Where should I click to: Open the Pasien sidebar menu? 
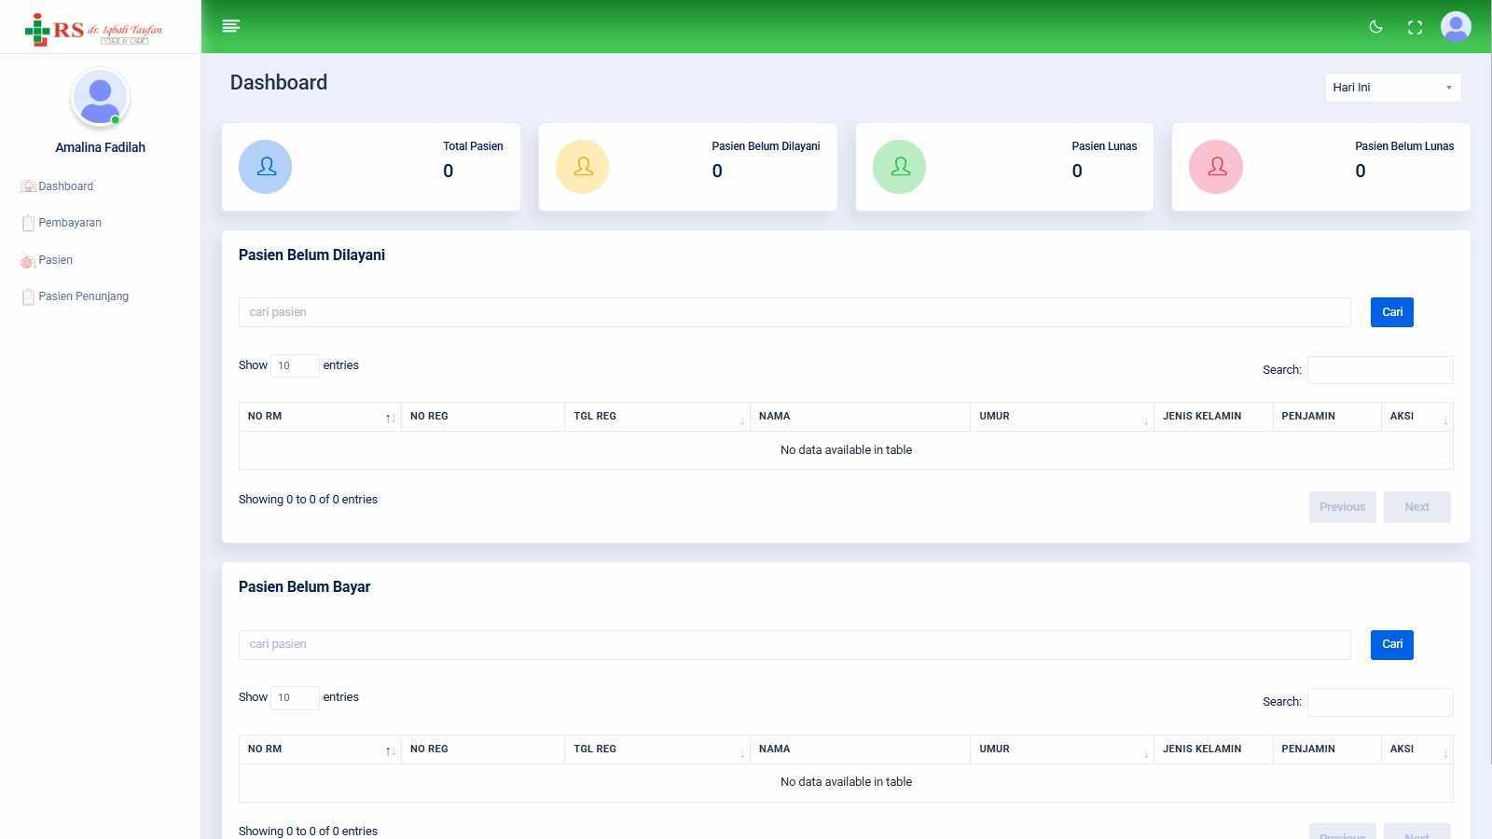click(47, 260)
